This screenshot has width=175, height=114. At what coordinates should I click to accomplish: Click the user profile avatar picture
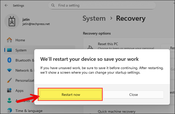click(x=12, y=21)
